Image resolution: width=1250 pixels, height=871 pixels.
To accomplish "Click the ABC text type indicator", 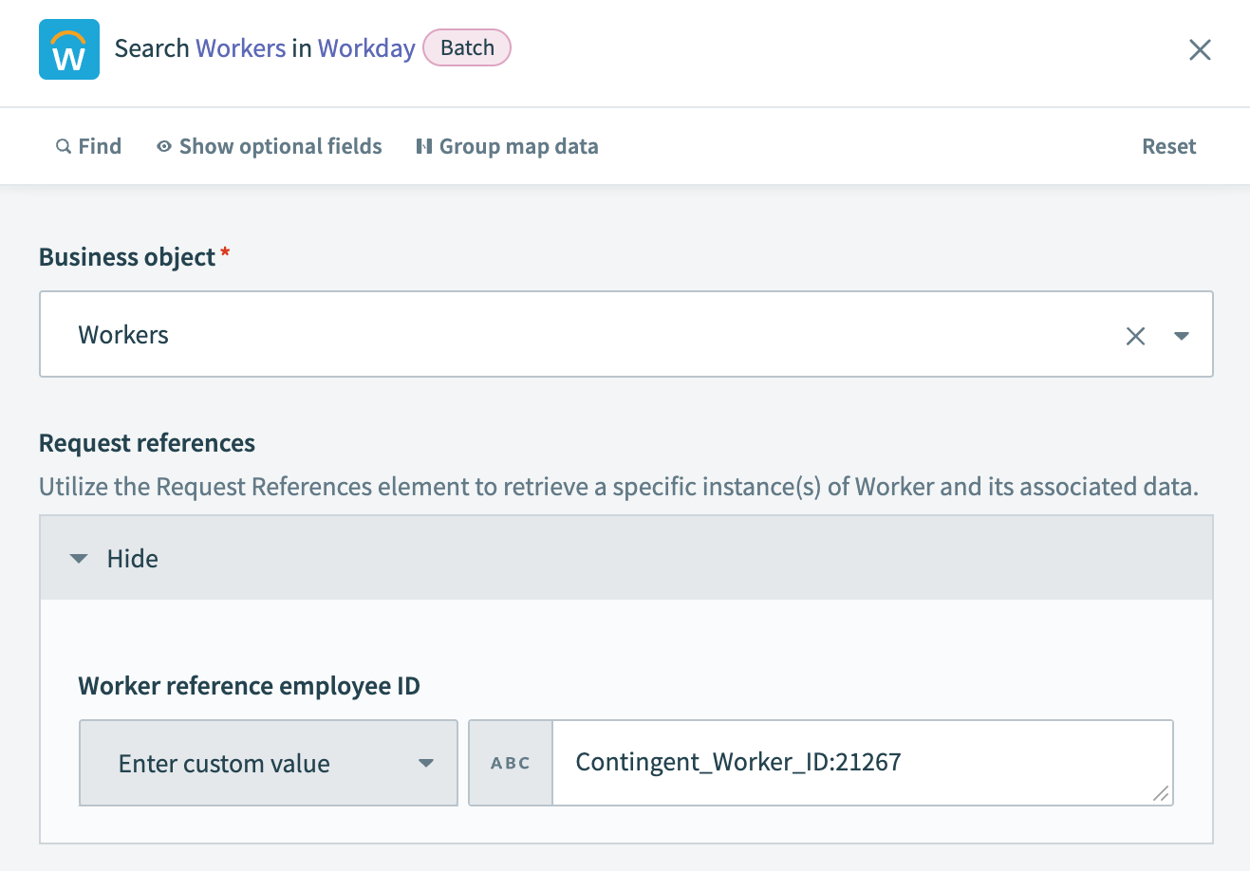I will [x=510, y=762].
